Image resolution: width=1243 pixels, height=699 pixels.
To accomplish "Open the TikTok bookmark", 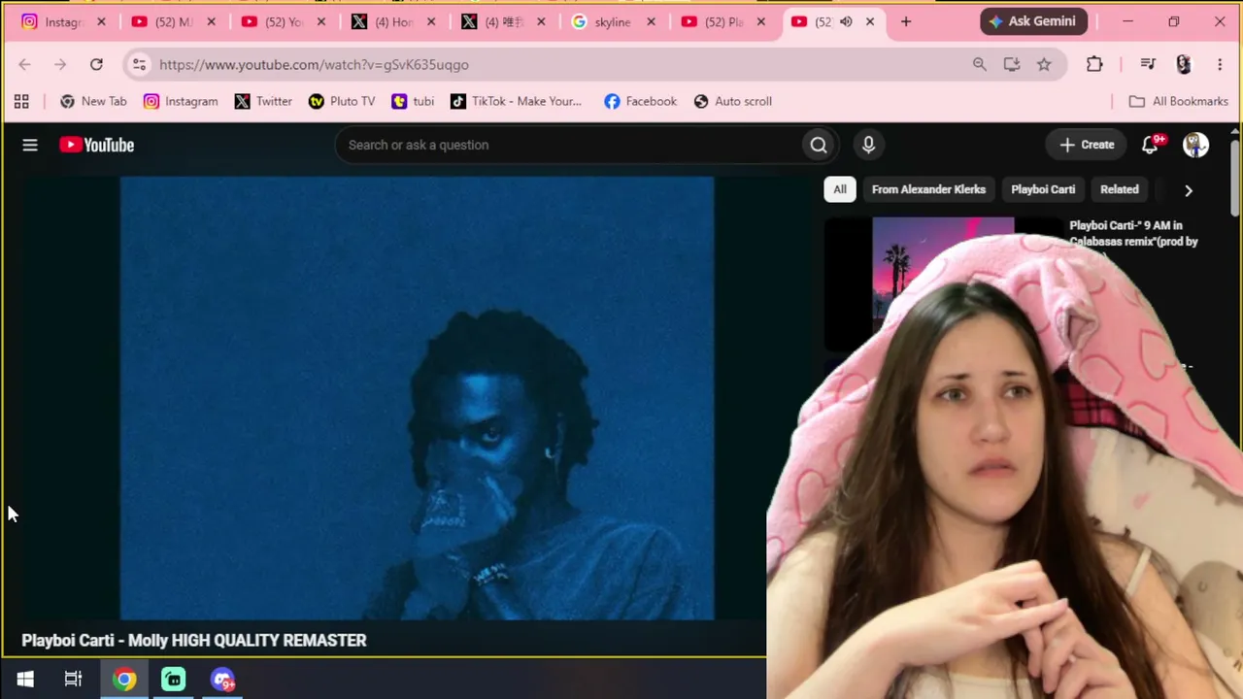I will (x=516, y=101).
